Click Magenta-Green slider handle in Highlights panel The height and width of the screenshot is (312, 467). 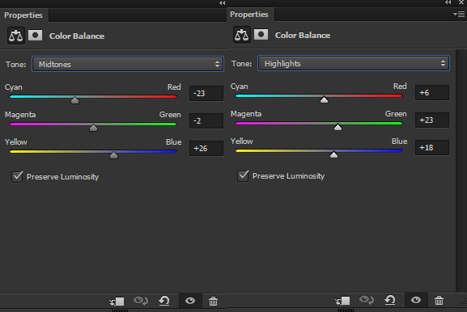(x=338, y=127)
